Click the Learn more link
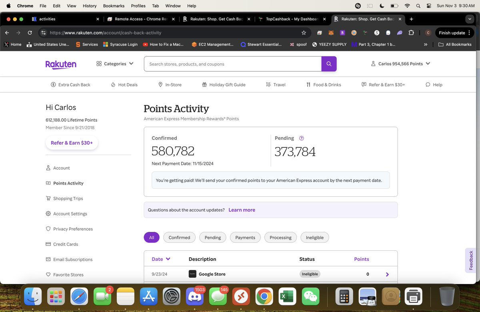The height and width of the screenshot is (312, 480). pos(242,210)
